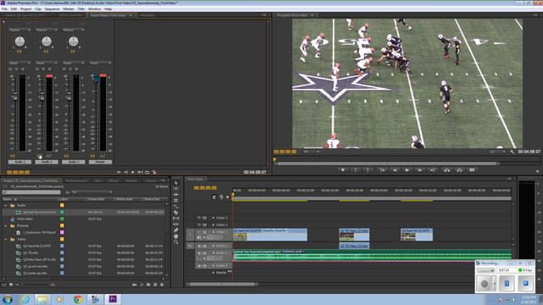Click New Bin folder icon in Project panel
Viewport: 543px width, 305px height.
pyautogui.click(x=148, y=285)
